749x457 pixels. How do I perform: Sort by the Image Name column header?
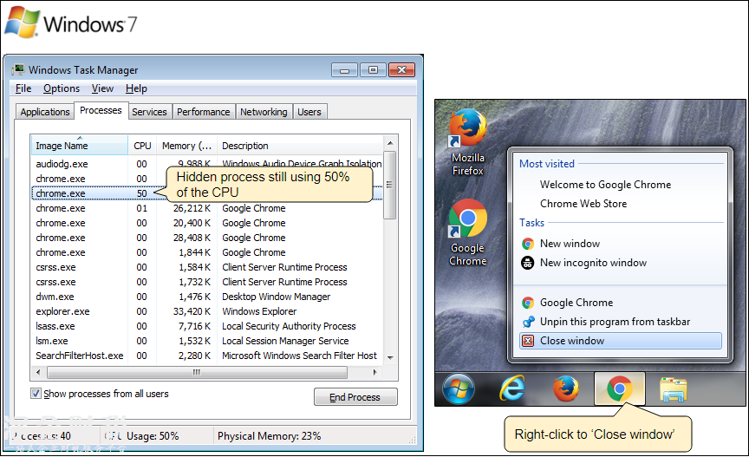pyautogui.click(x=79, y=146)
